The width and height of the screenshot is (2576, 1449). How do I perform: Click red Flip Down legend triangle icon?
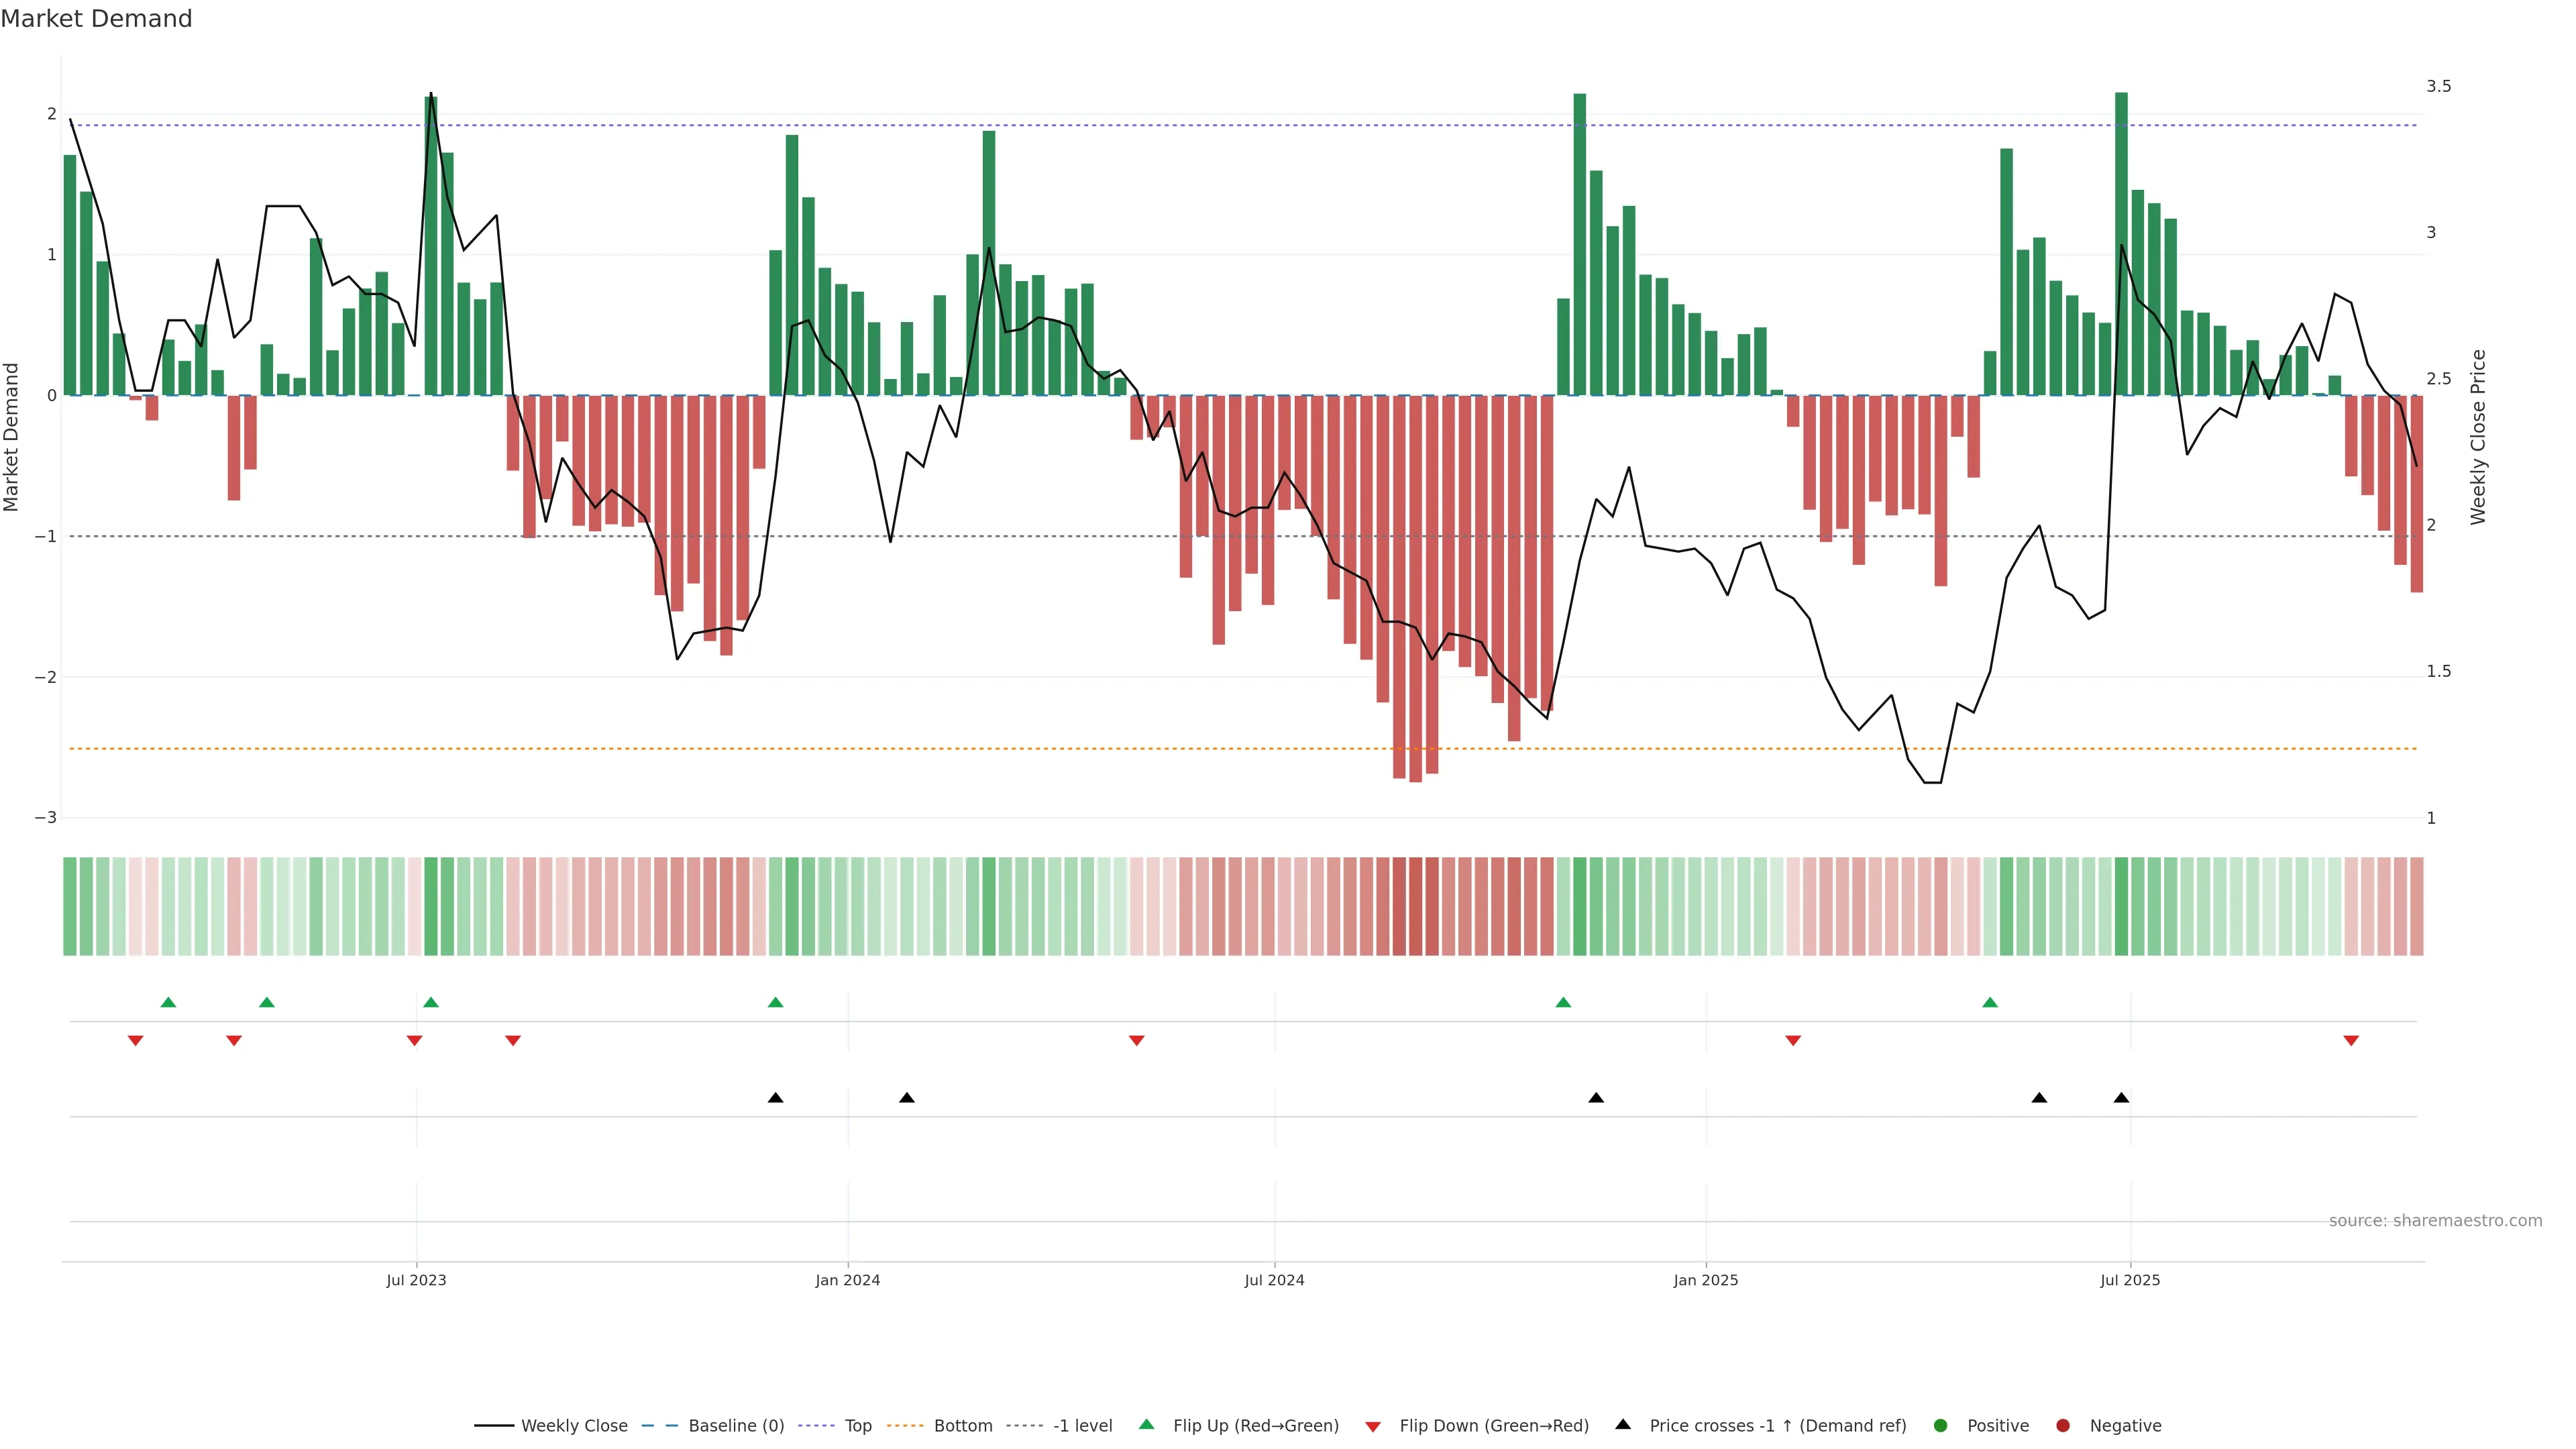point(1373,1426)
